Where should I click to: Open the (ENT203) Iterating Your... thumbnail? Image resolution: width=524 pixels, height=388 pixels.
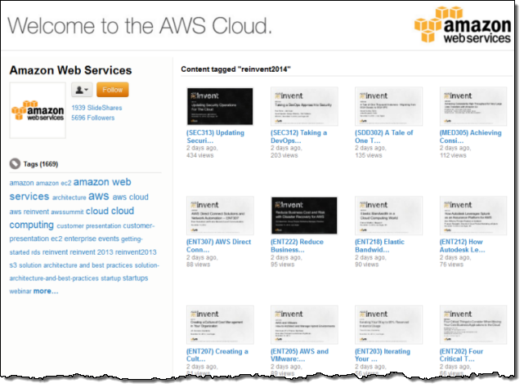click(388, 325)
